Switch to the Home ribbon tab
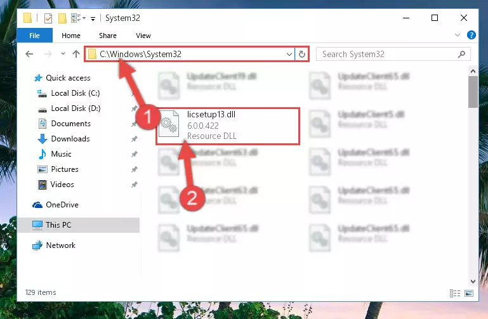 click(71, 36)
